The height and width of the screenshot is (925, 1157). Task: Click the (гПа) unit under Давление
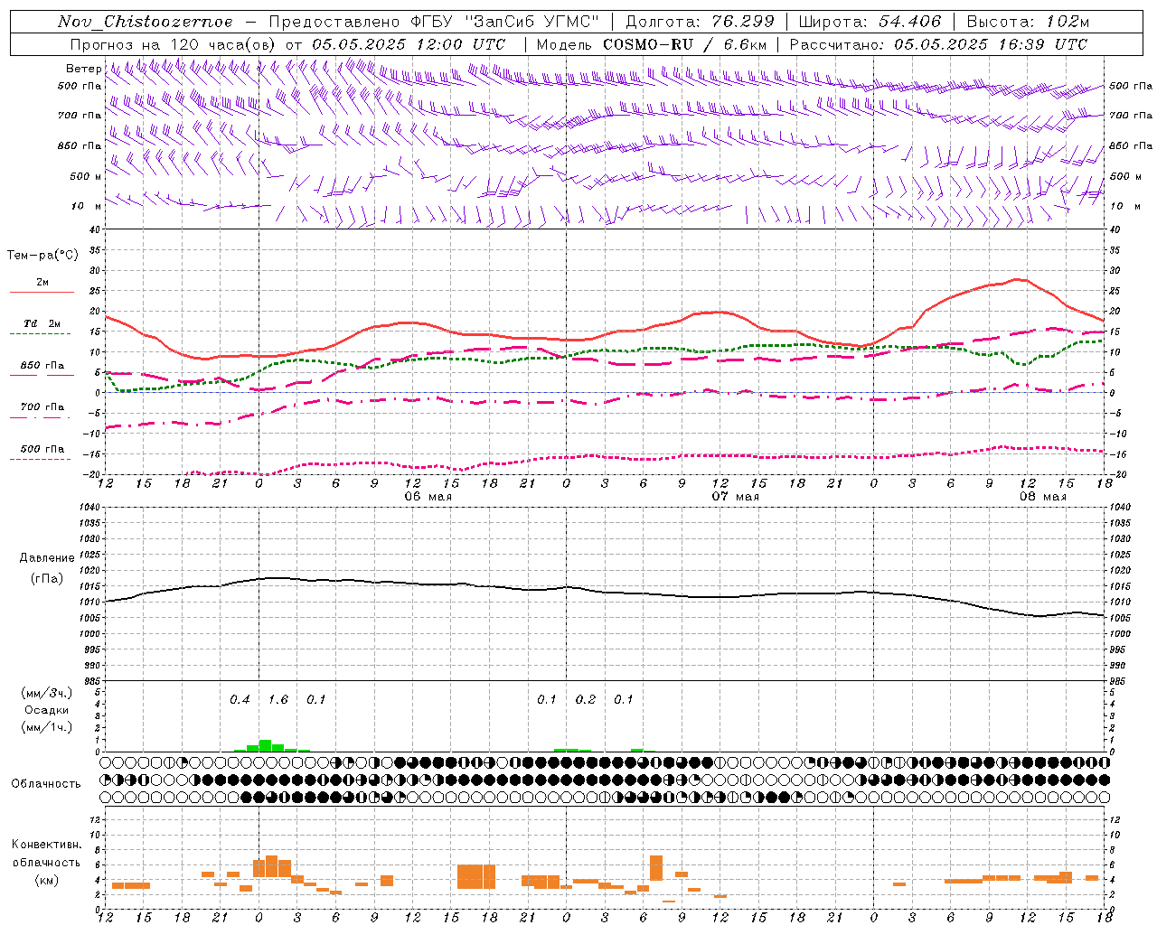[x=47, y=579]
